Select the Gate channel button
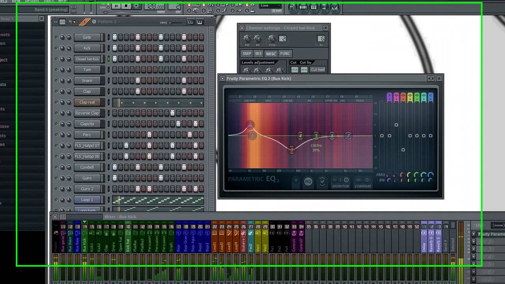This screenshot has width=505, height=284. [87, 37]
